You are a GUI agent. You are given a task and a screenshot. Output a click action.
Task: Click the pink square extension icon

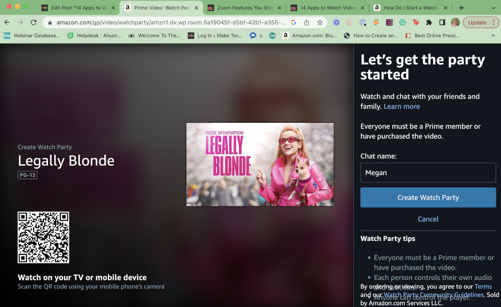coord(349,23)
